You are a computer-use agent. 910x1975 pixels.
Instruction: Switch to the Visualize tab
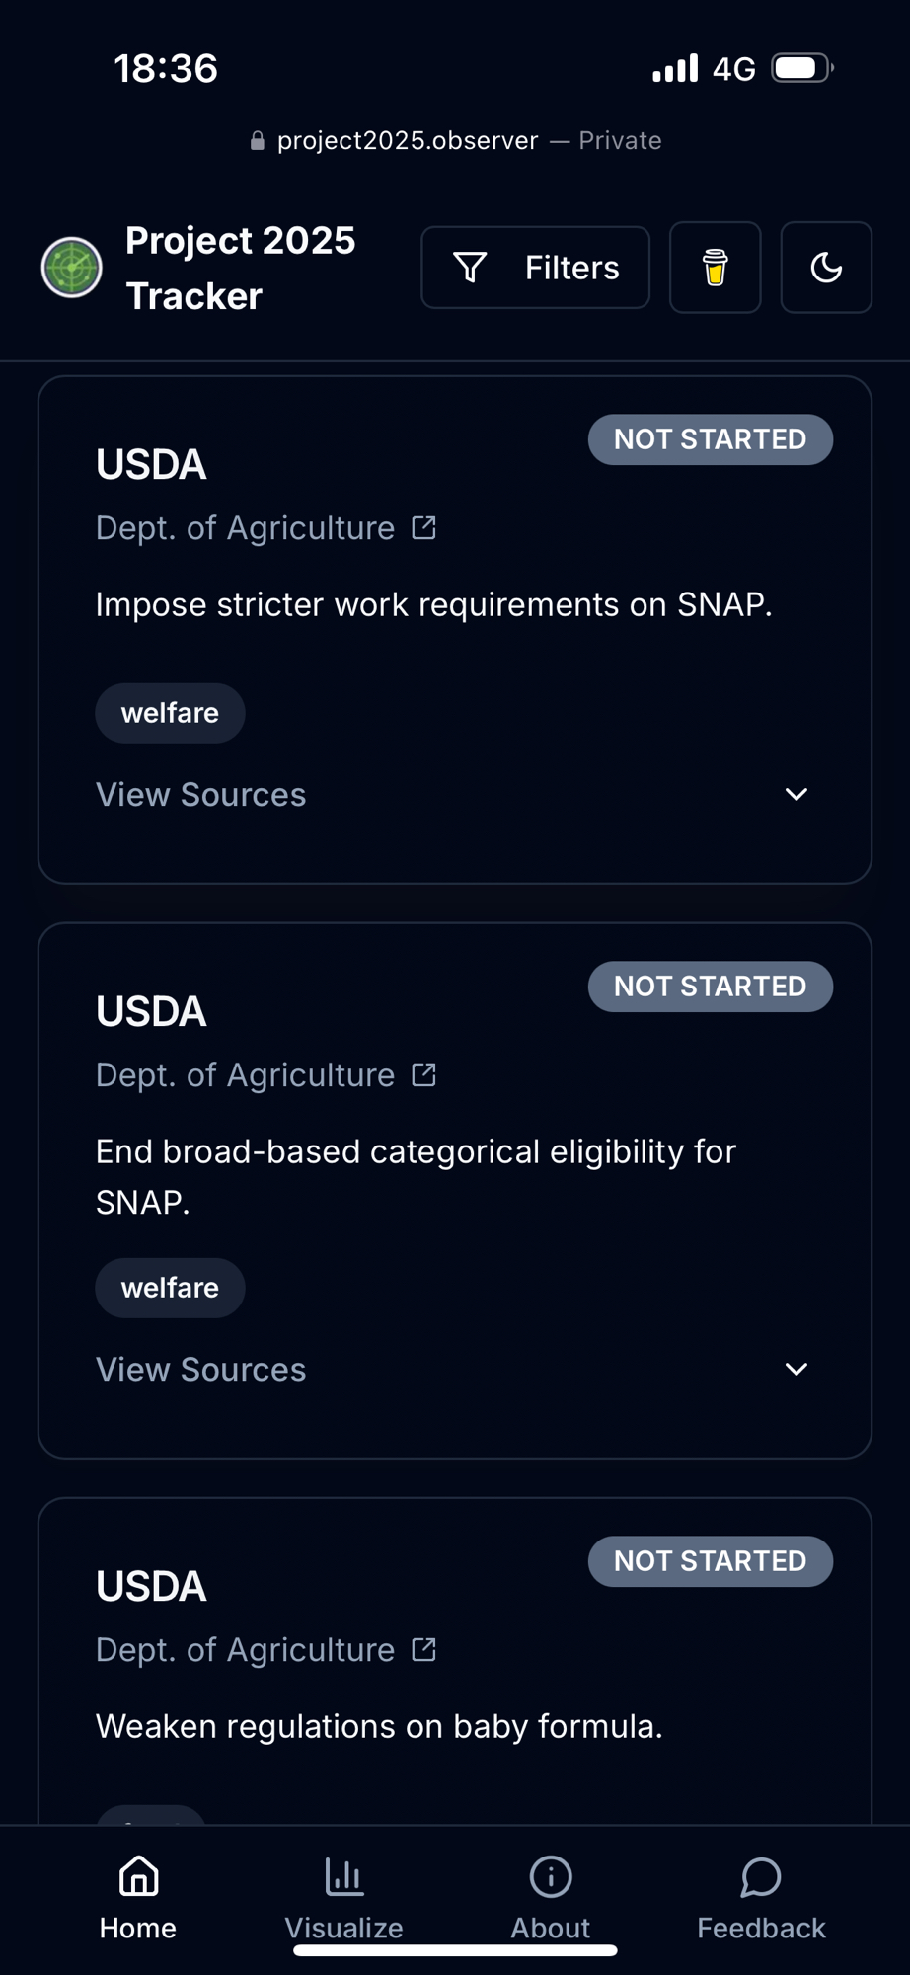pos(343,1898)
